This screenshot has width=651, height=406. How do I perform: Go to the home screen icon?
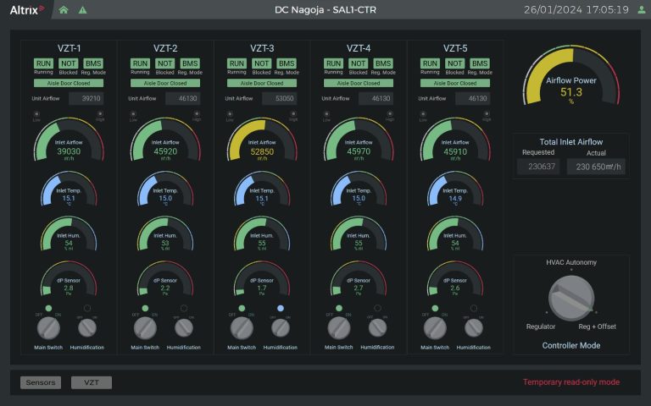(64, 10)
